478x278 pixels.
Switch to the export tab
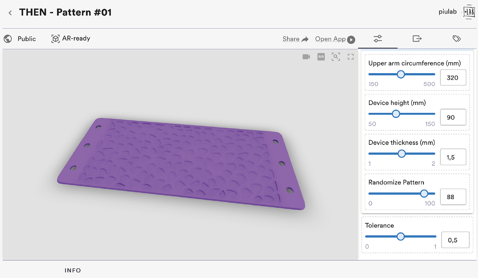coord(417,39)
